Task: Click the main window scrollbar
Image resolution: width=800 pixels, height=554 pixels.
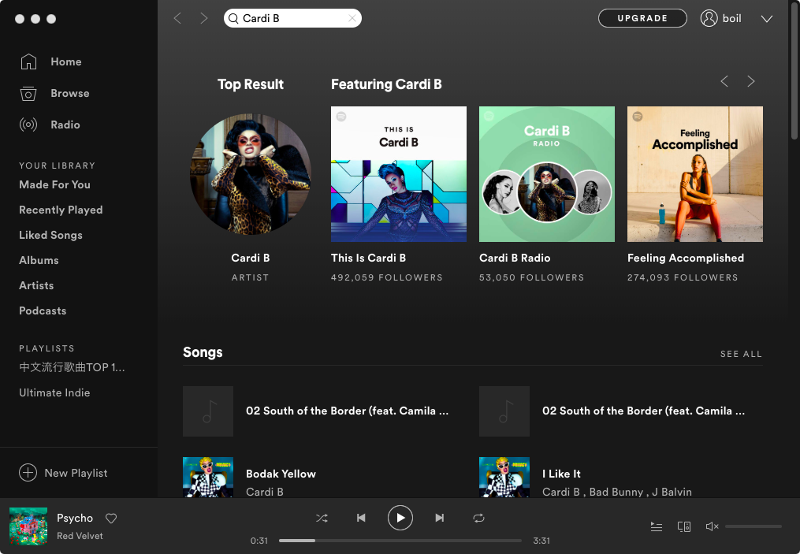Action: pos(794,72)
